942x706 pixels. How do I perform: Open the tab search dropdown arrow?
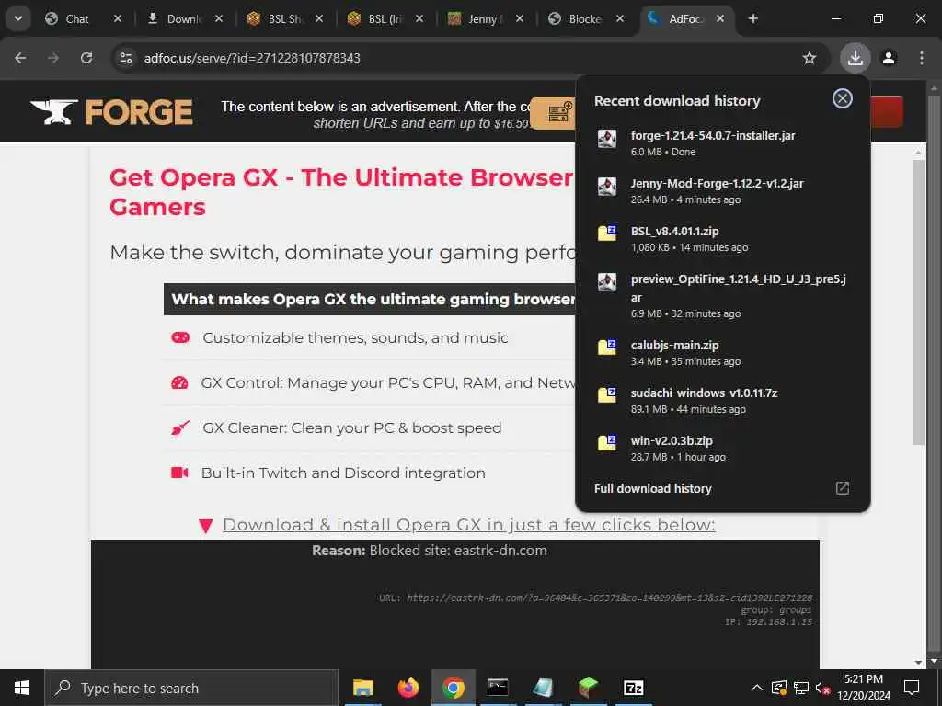18,18
